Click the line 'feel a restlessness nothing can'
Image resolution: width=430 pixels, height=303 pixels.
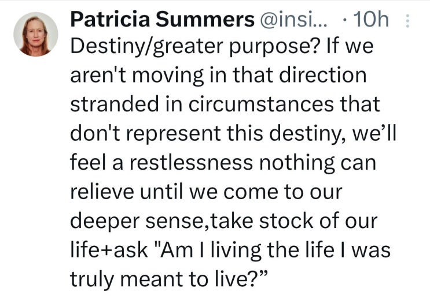click(223, 163)
